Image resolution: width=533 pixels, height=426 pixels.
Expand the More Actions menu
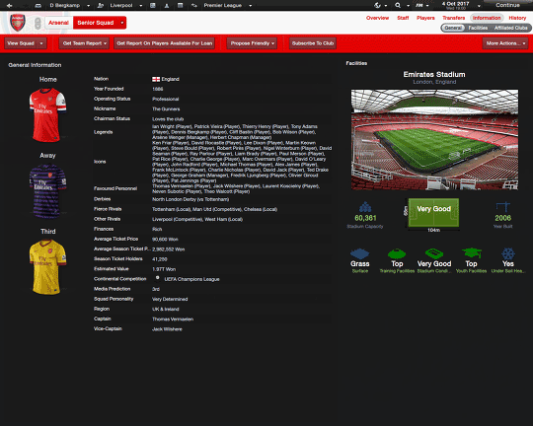[505, 43]
